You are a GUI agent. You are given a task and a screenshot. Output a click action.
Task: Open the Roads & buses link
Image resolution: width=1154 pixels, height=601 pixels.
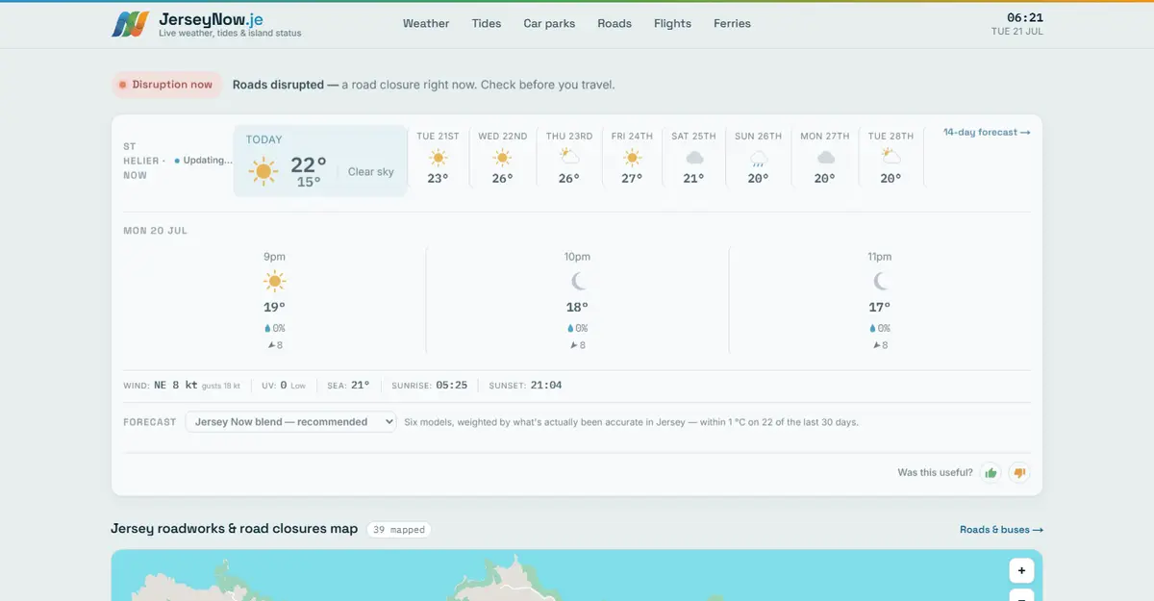1001,530
